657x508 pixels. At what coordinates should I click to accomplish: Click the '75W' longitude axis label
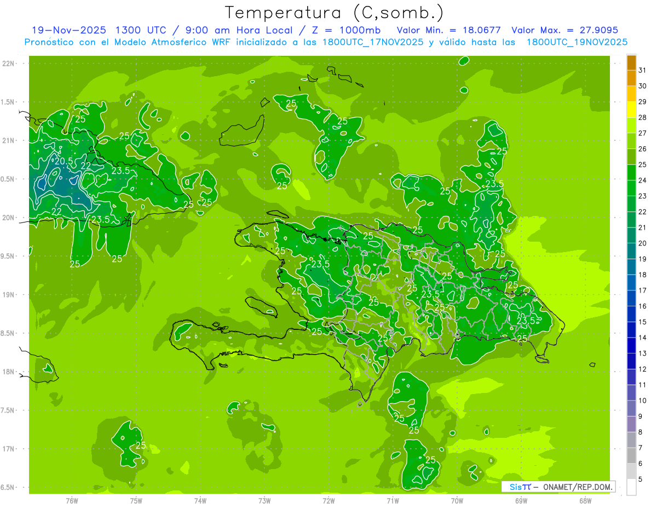click(136, 501)
